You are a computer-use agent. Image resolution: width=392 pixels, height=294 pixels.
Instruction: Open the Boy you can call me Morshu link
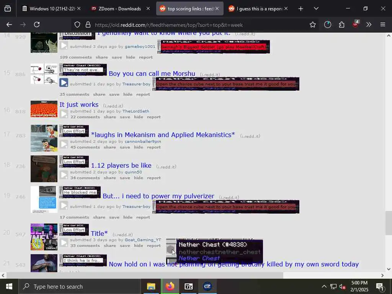152,73
